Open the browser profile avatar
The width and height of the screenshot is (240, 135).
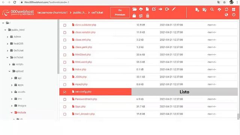[x=231, y=2]
